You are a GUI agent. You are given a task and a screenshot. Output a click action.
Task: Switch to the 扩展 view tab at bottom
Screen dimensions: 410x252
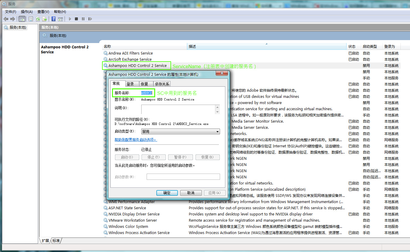tap(45, 241)
